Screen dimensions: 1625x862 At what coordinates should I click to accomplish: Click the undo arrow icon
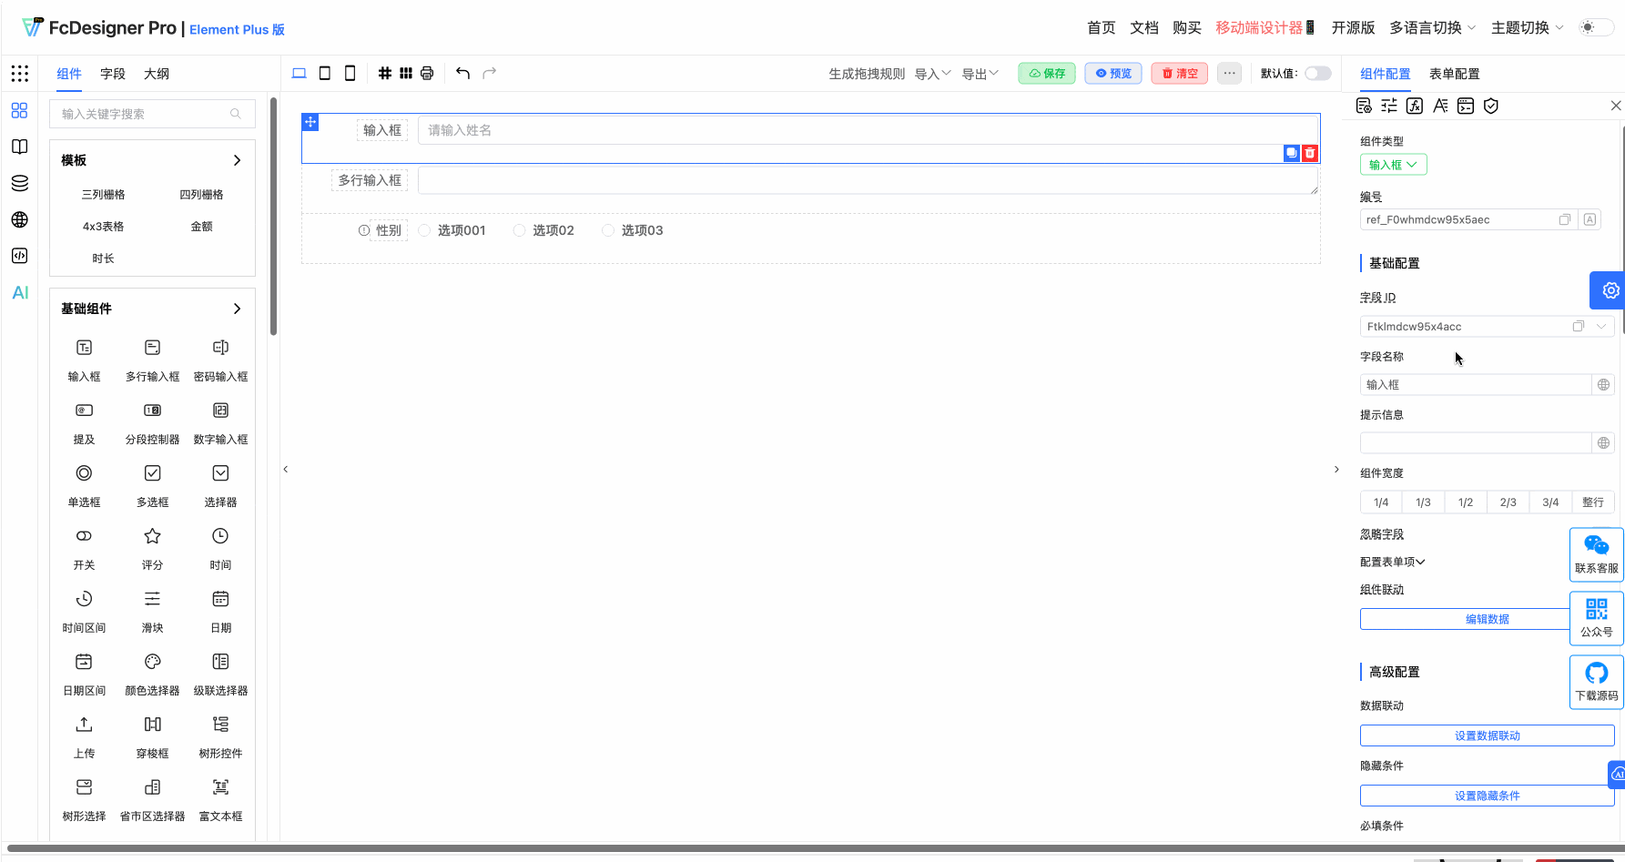(463, 73)
